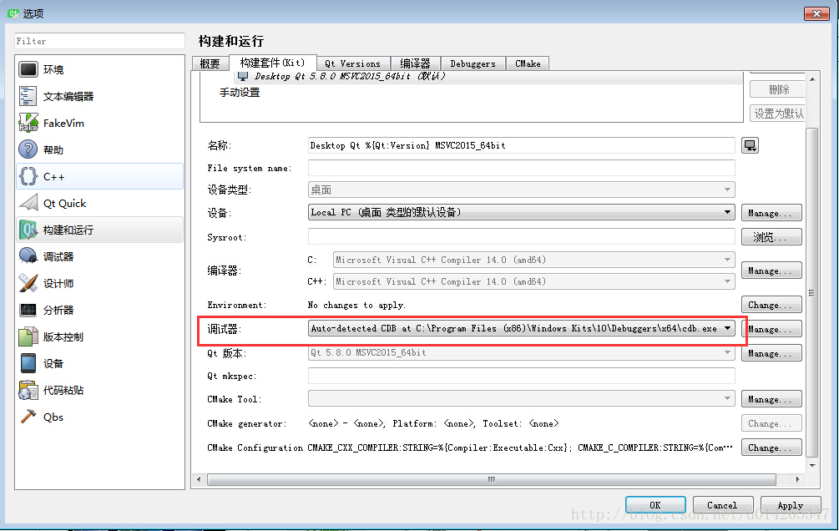Click Manage button next to 调试器 dropdown
The height and width of the screenshot is (531, 839).
pos(771,329)
